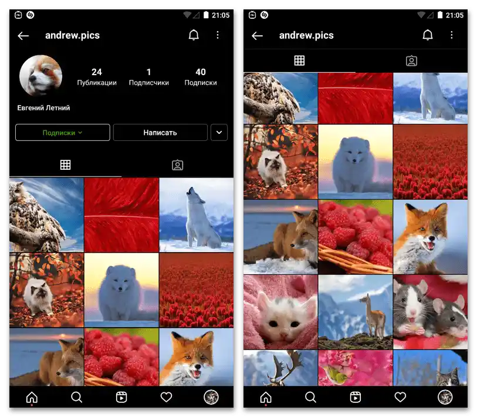Select tagged photos tab in left phone
This screenshot has height=417, width=477.
click(177, 165)
